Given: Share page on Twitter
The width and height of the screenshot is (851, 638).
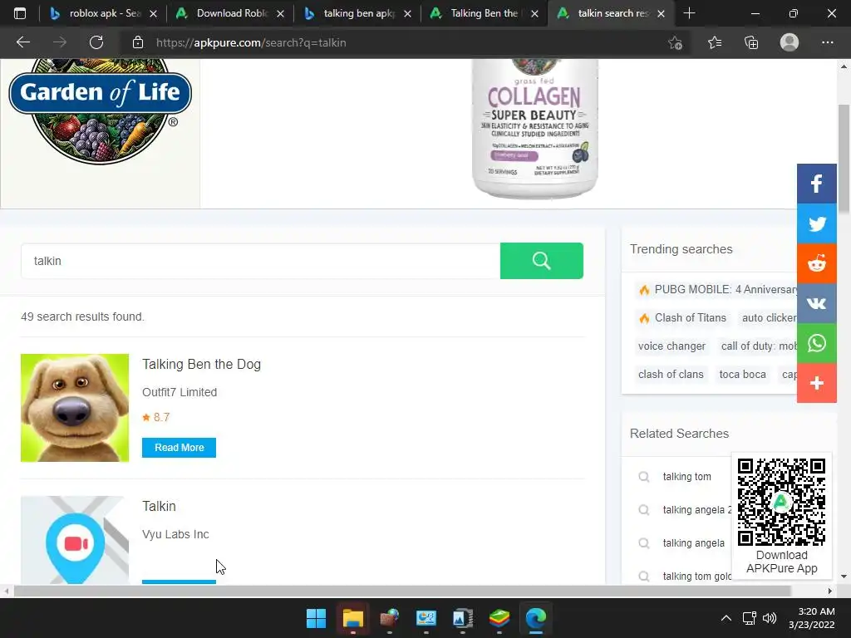Looking at the screenshot, I should [817, 223].
